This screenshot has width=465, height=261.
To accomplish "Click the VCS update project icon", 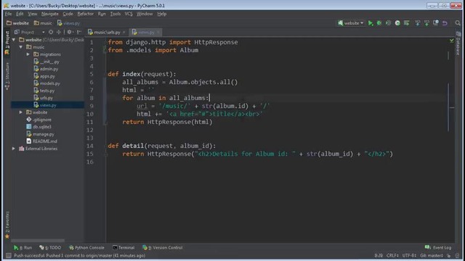I will pyautogui.click(x=417, y=23).
